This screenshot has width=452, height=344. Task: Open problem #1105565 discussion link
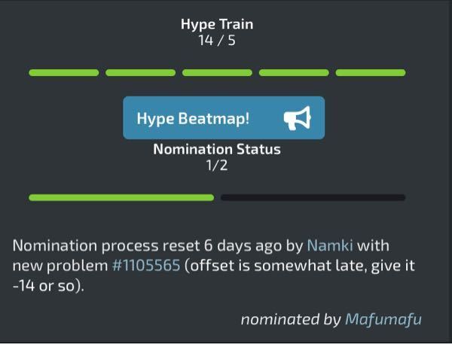click(146, 266)
